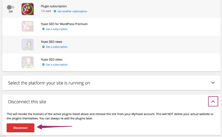Click plus icon under Yoast SEO video
The image size is (222, 137).
click(43, 64)
